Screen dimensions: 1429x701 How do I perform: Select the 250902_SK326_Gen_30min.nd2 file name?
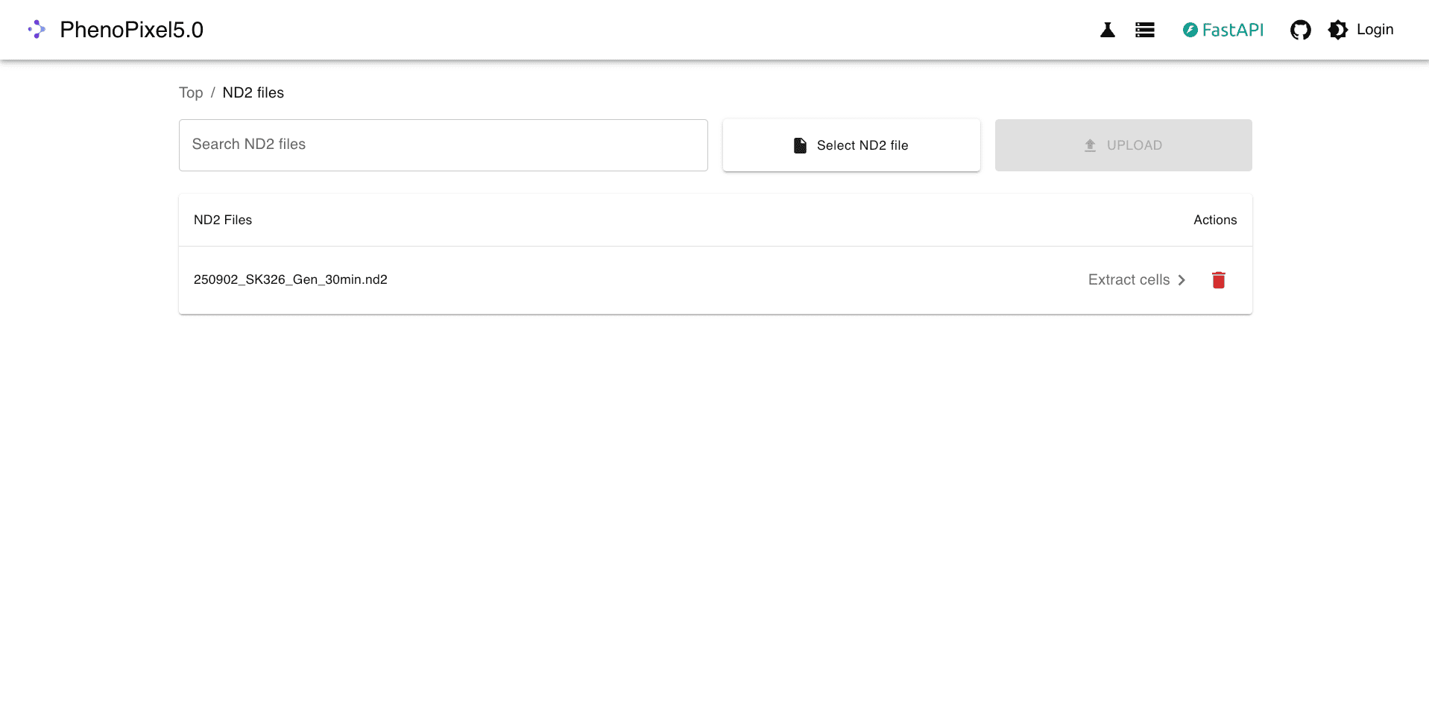(x=291, y=280)
